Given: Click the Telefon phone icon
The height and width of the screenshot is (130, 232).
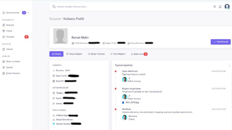Looking at the screenshot, I should pos(54,93).
